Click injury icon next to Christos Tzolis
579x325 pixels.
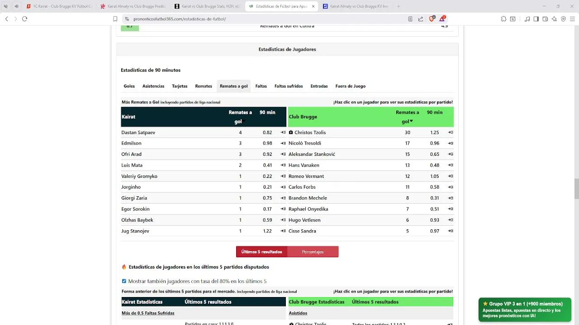point(291,132)
